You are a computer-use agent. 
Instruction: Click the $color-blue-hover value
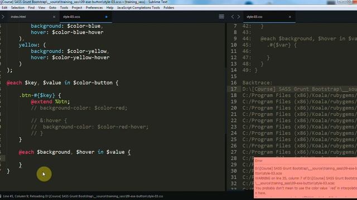coord(78,32)
